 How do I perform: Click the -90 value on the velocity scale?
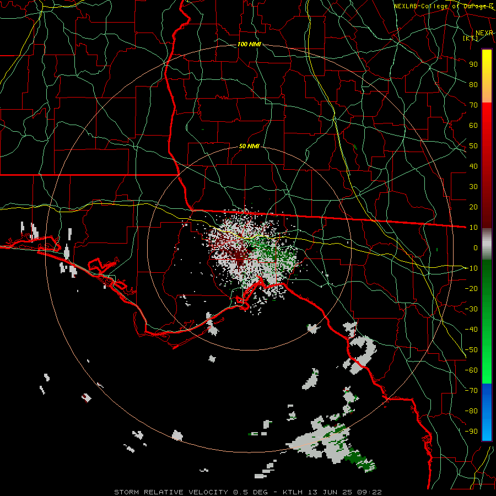tap(471, 432)
